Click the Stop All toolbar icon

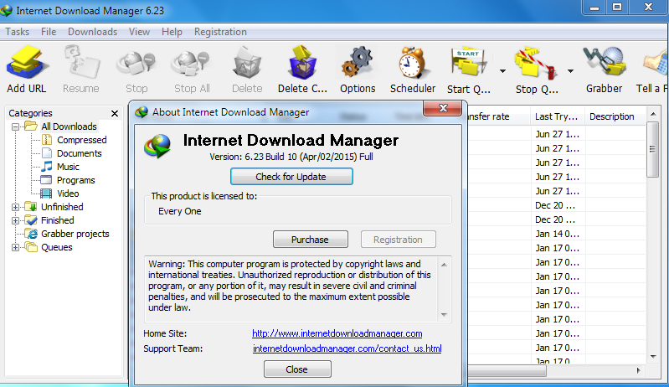click(191, 64)
